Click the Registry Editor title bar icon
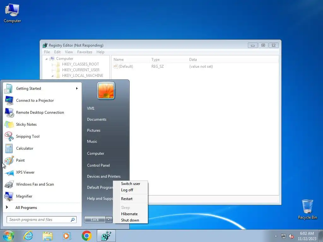Image resolution: width=323 pixels, height=242 pixels. [45, 45]
